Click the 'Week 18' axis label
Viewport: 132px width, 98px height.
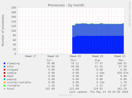(x=53, y=56)
